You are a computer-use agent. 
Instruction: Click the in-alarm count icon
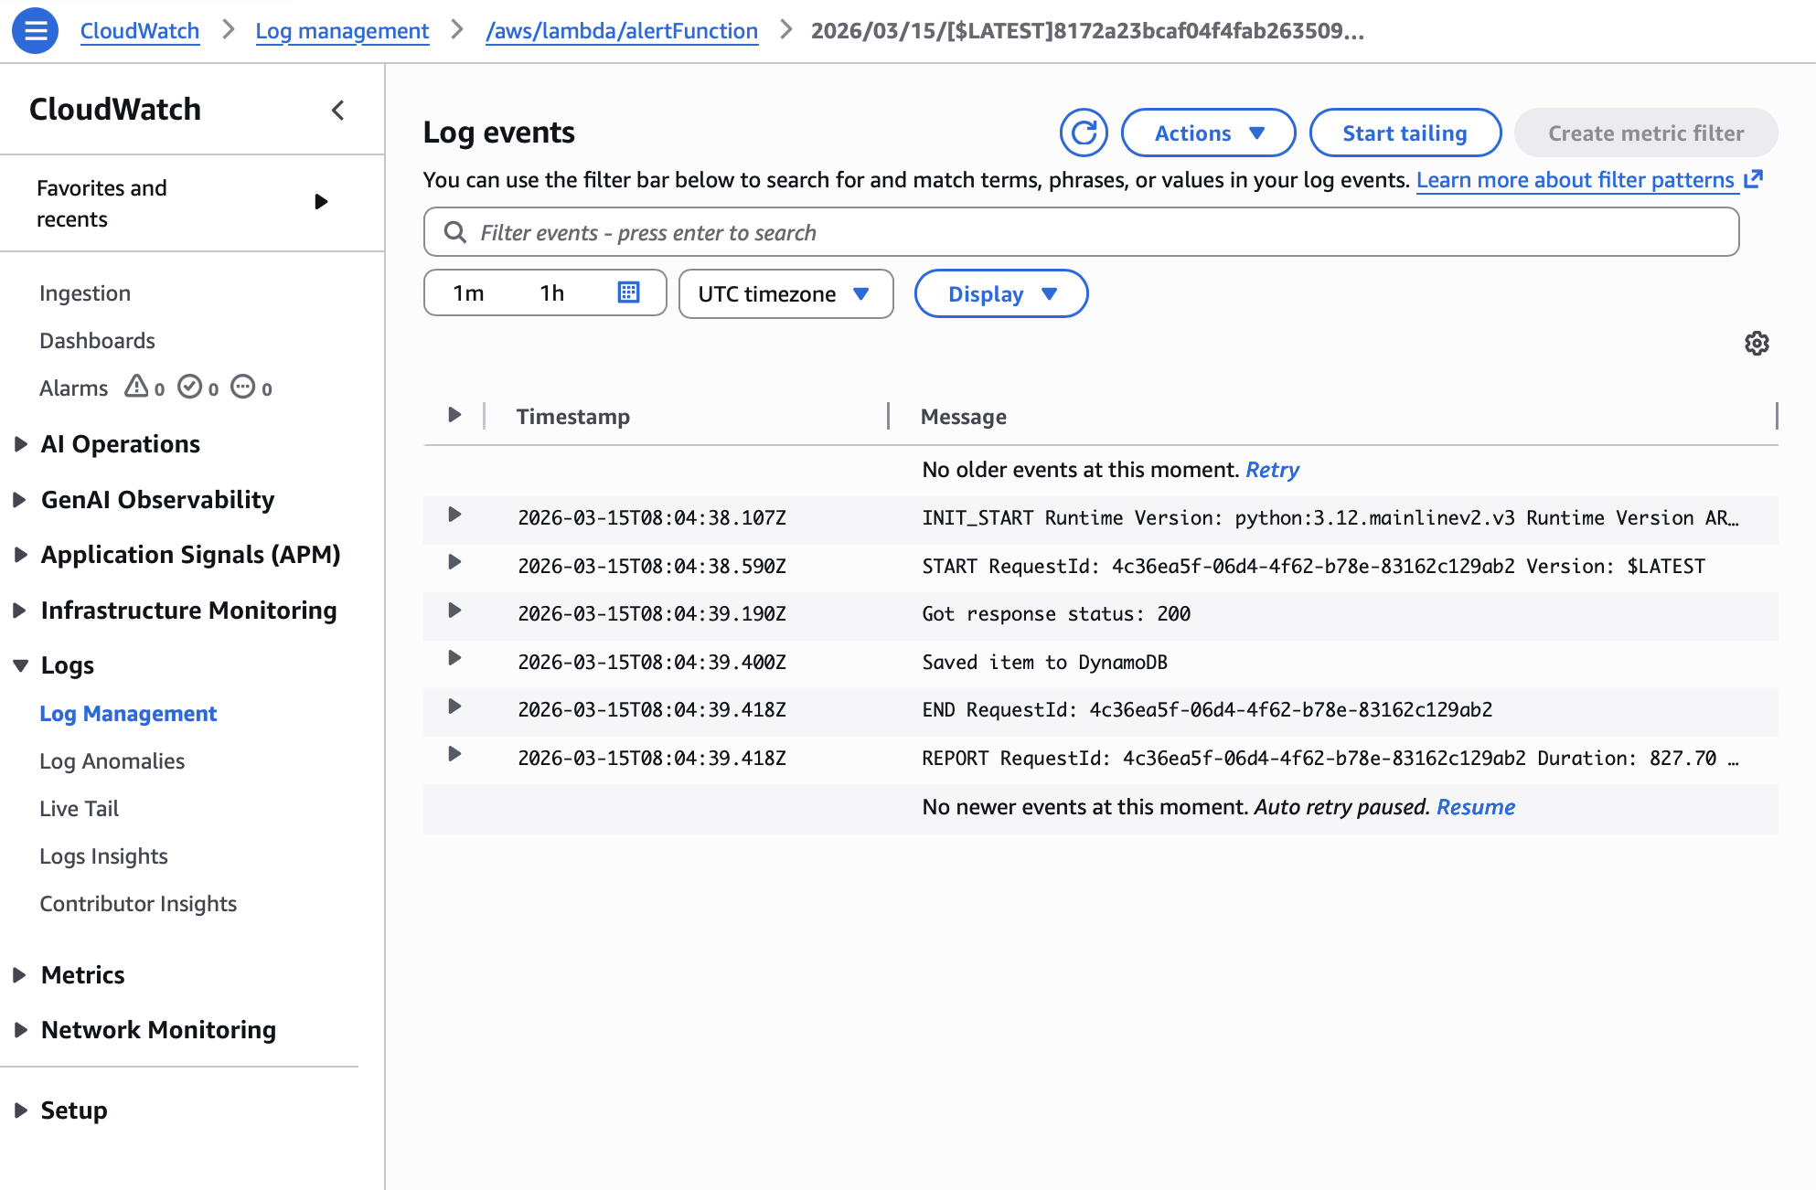point(136,387)
